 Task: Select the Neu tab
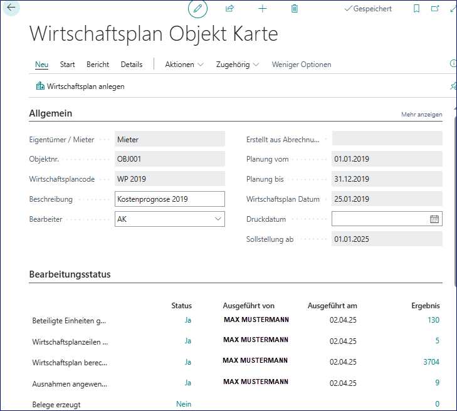pyautogui.click(x=41, y=65)
